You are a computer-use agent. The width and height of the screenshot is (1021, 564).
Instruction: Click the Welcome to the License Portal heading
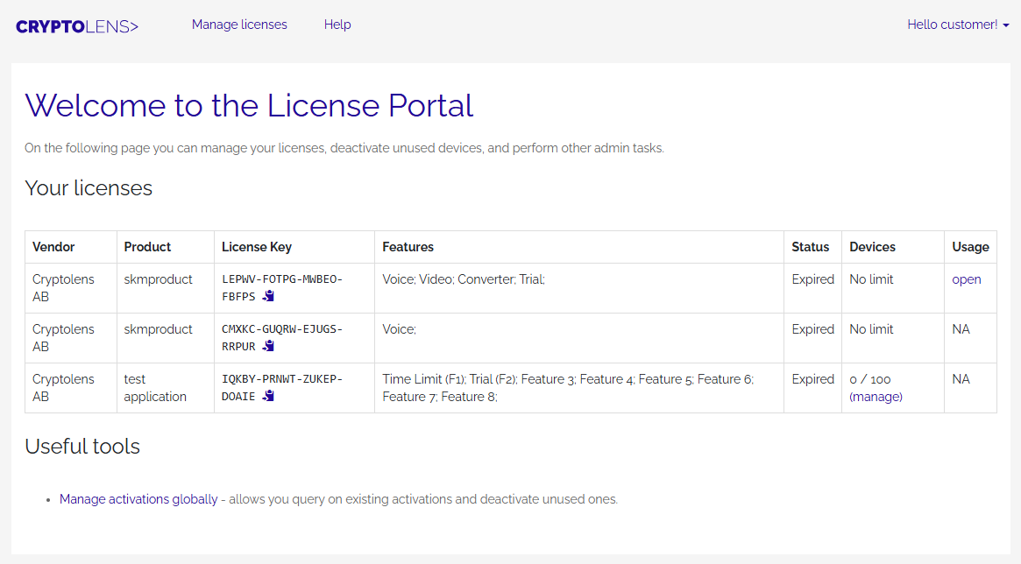pos(249,105)
